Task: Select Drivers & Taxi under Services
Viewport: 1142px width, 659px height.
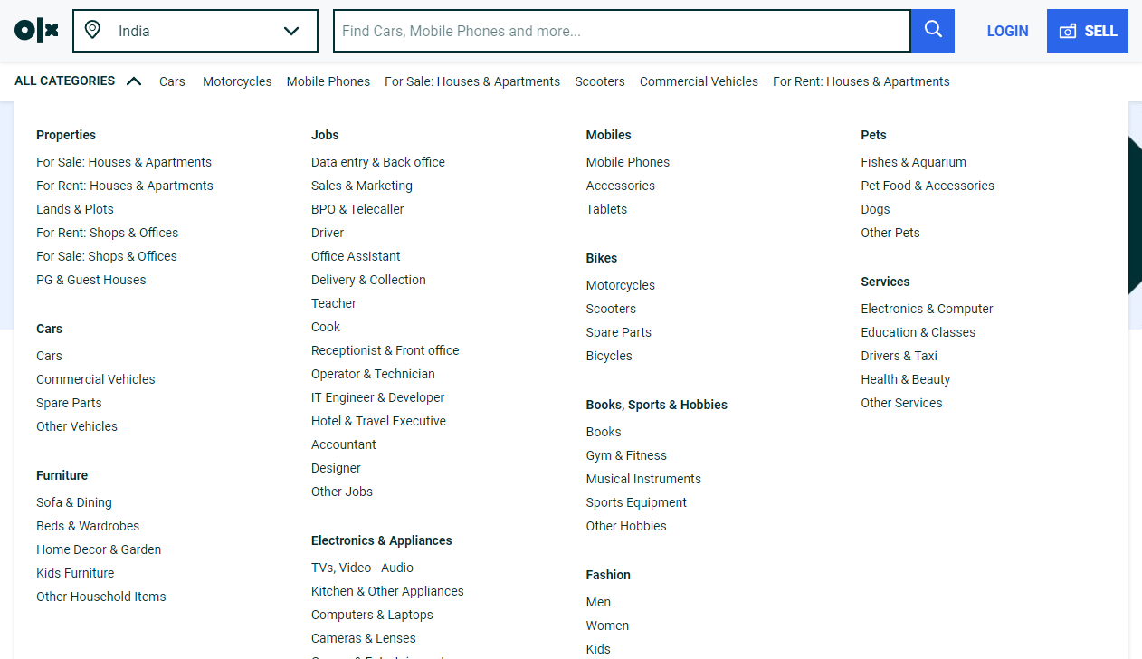Action: (x=899, y=356)
